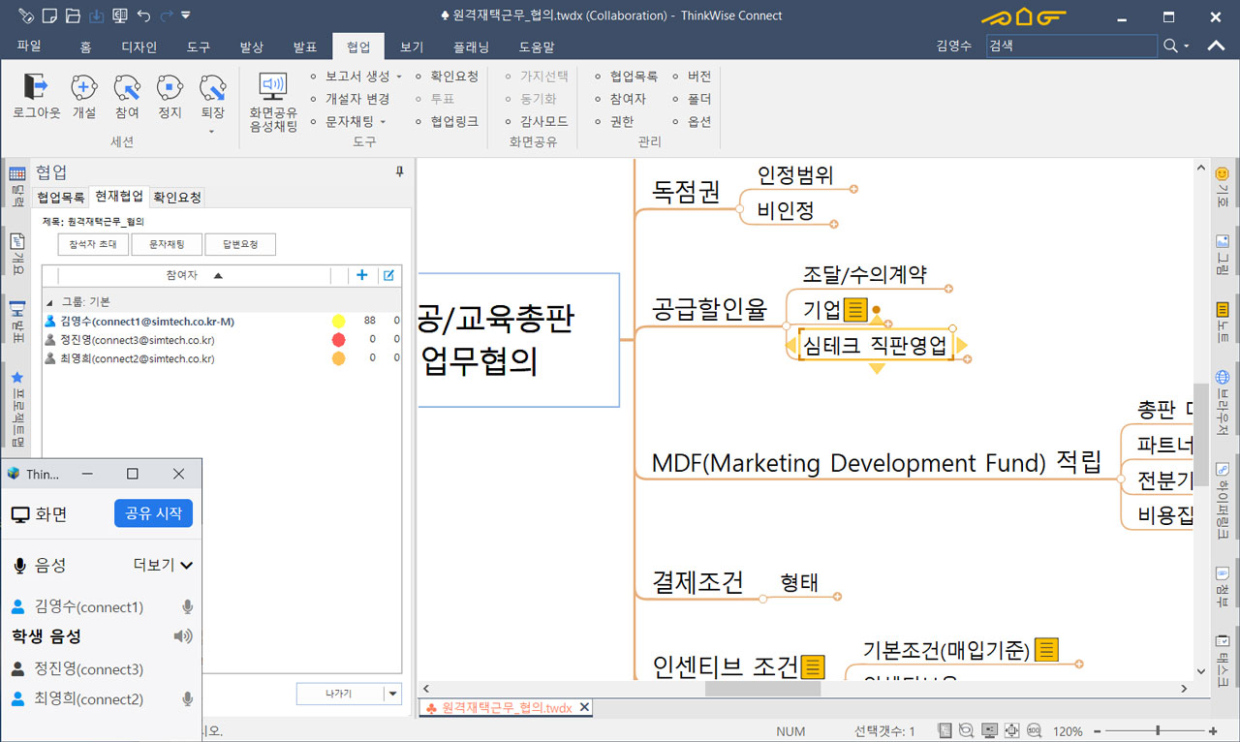This screenshot has height=742, width=1240.
Task: Click the edit icon beside participant plus
Action: pyautogui.click(x=388, y=275)
